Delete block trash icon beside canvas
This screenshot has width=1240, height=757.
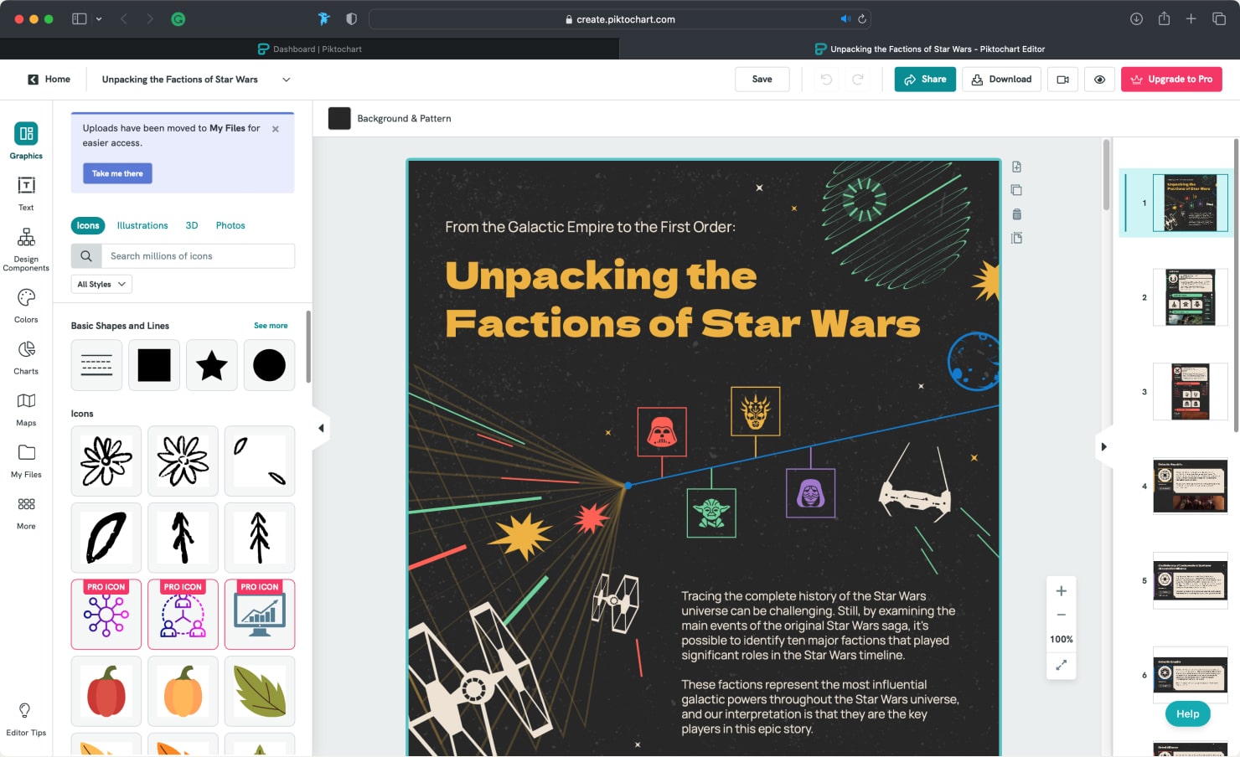point(1016,214)
